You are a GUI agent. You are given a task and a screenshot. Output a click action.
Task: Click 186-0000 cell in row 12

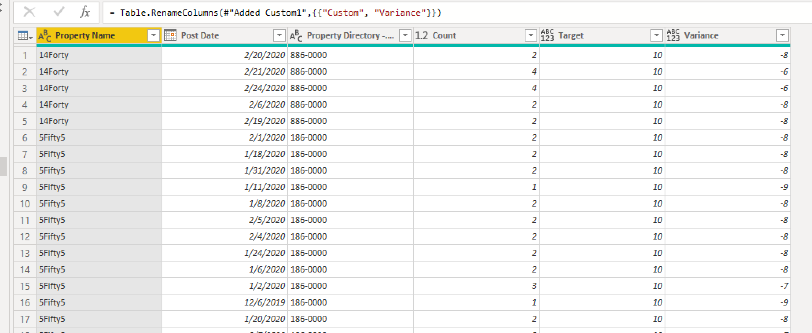click(x=351, y=237)
